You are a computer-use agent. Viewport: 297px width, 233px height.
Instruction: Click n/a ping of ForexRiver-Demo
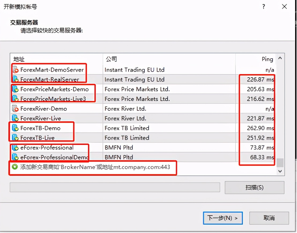coord(270,109)
